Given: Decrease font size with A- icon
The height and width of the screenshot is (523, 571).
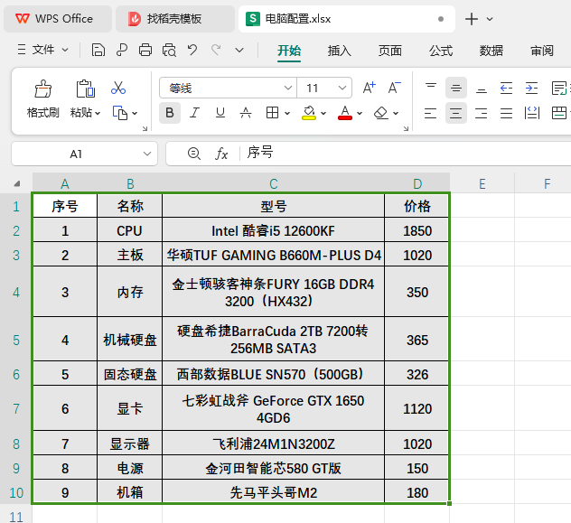Looking at the screenshot, I should click(395, 88).
